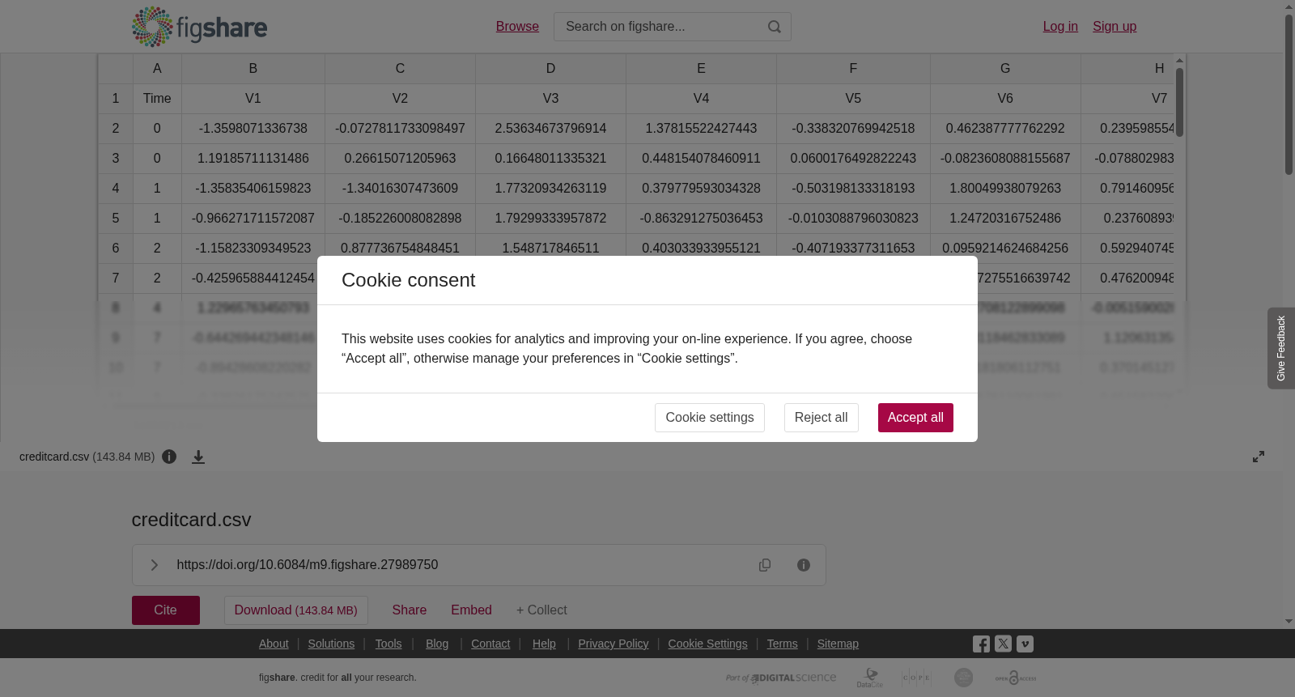Open About footer link
The image size is (1295, 697).
pyautogui.click(x=274, y=644)
